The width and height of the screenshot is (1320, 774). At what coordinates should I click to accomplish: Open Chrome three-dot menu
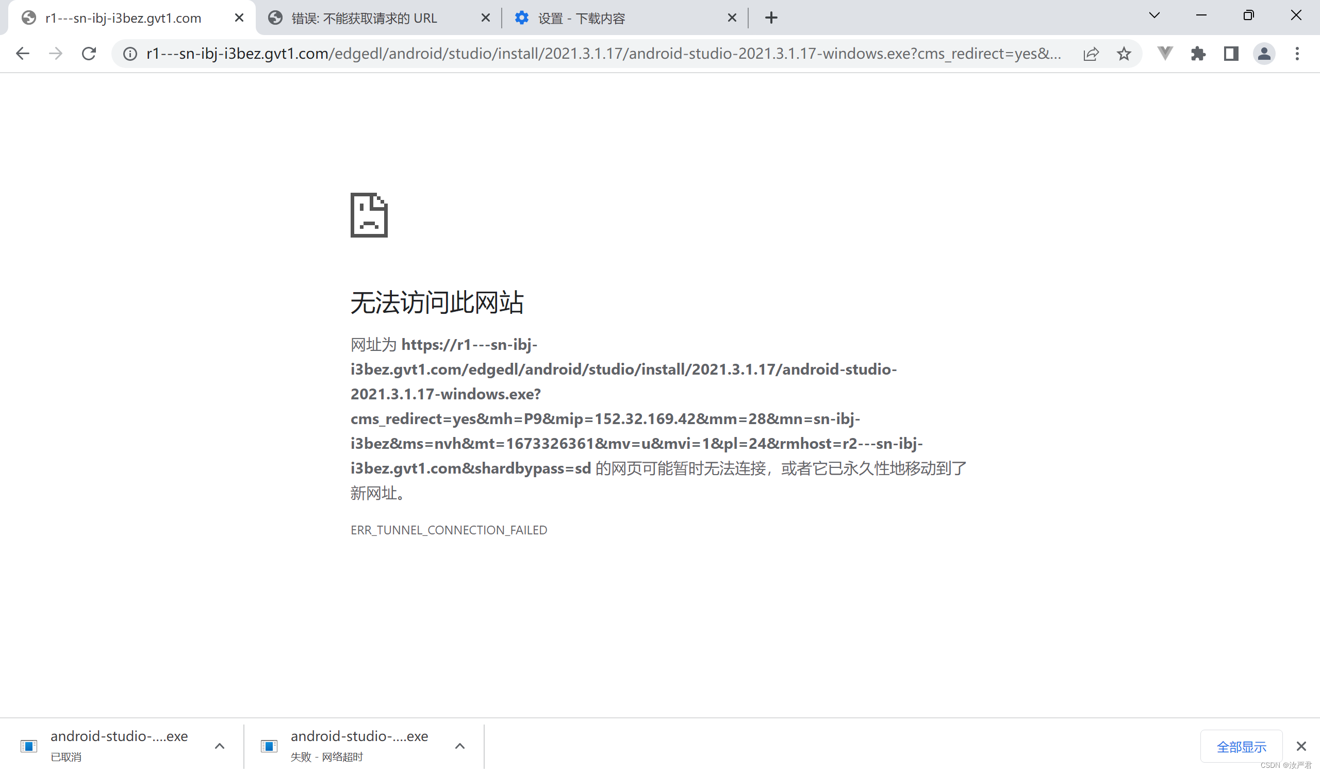pos(1297,54)
